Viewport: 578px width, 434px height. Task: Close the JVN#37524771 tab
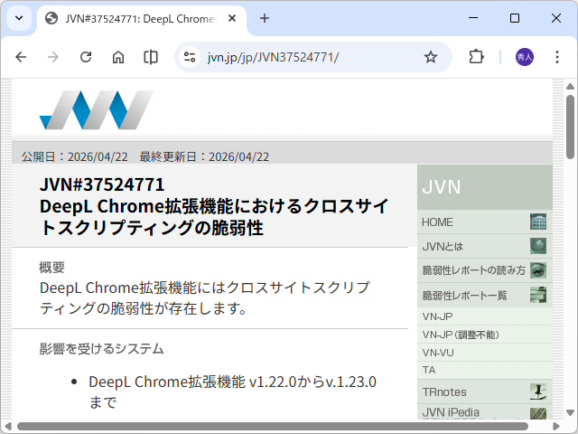[232, 18]
